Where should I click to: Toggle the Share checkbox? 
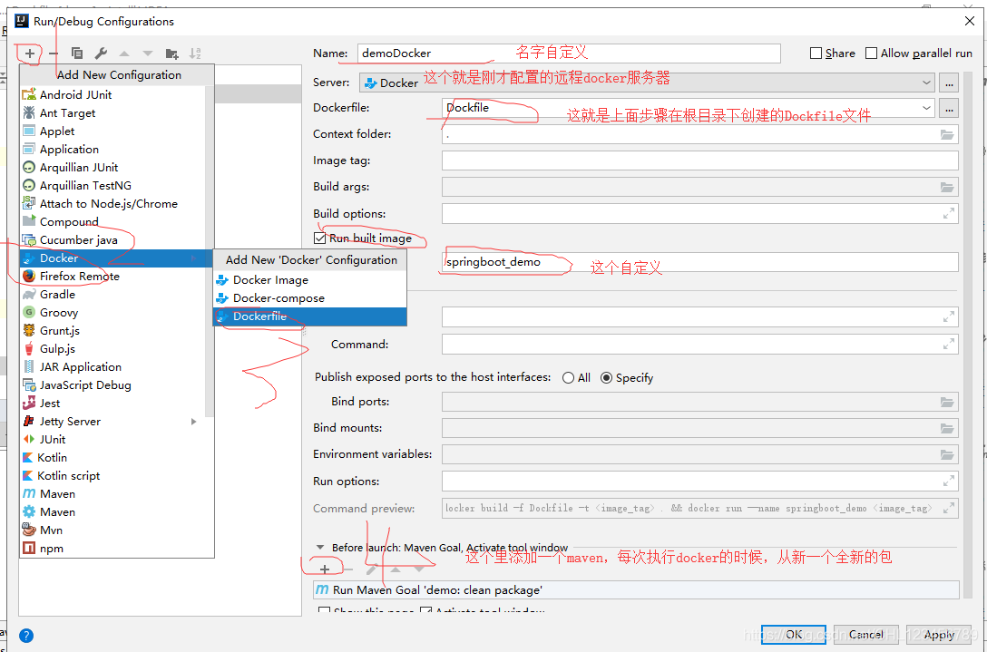[x=816, y=54]
